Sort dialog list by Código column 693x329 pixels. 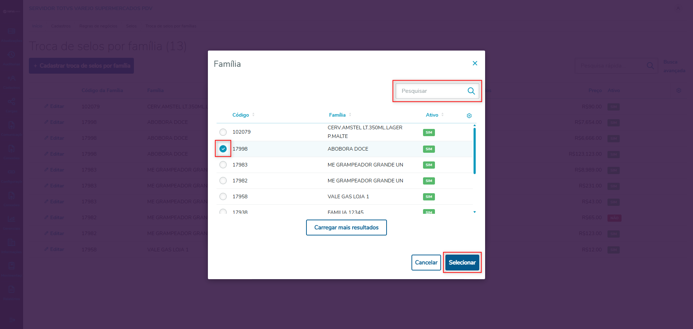click(243, 115)
